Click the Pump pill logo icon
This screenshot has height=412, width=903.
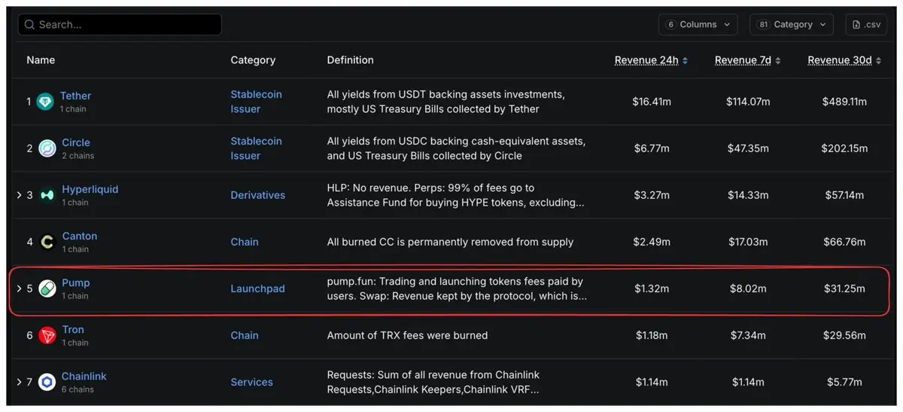click(x=47, y=288)
